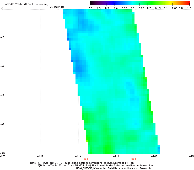Click the -2 latitude axis label
This screenshot has height=170, width=194.
[x=2, y=37]
